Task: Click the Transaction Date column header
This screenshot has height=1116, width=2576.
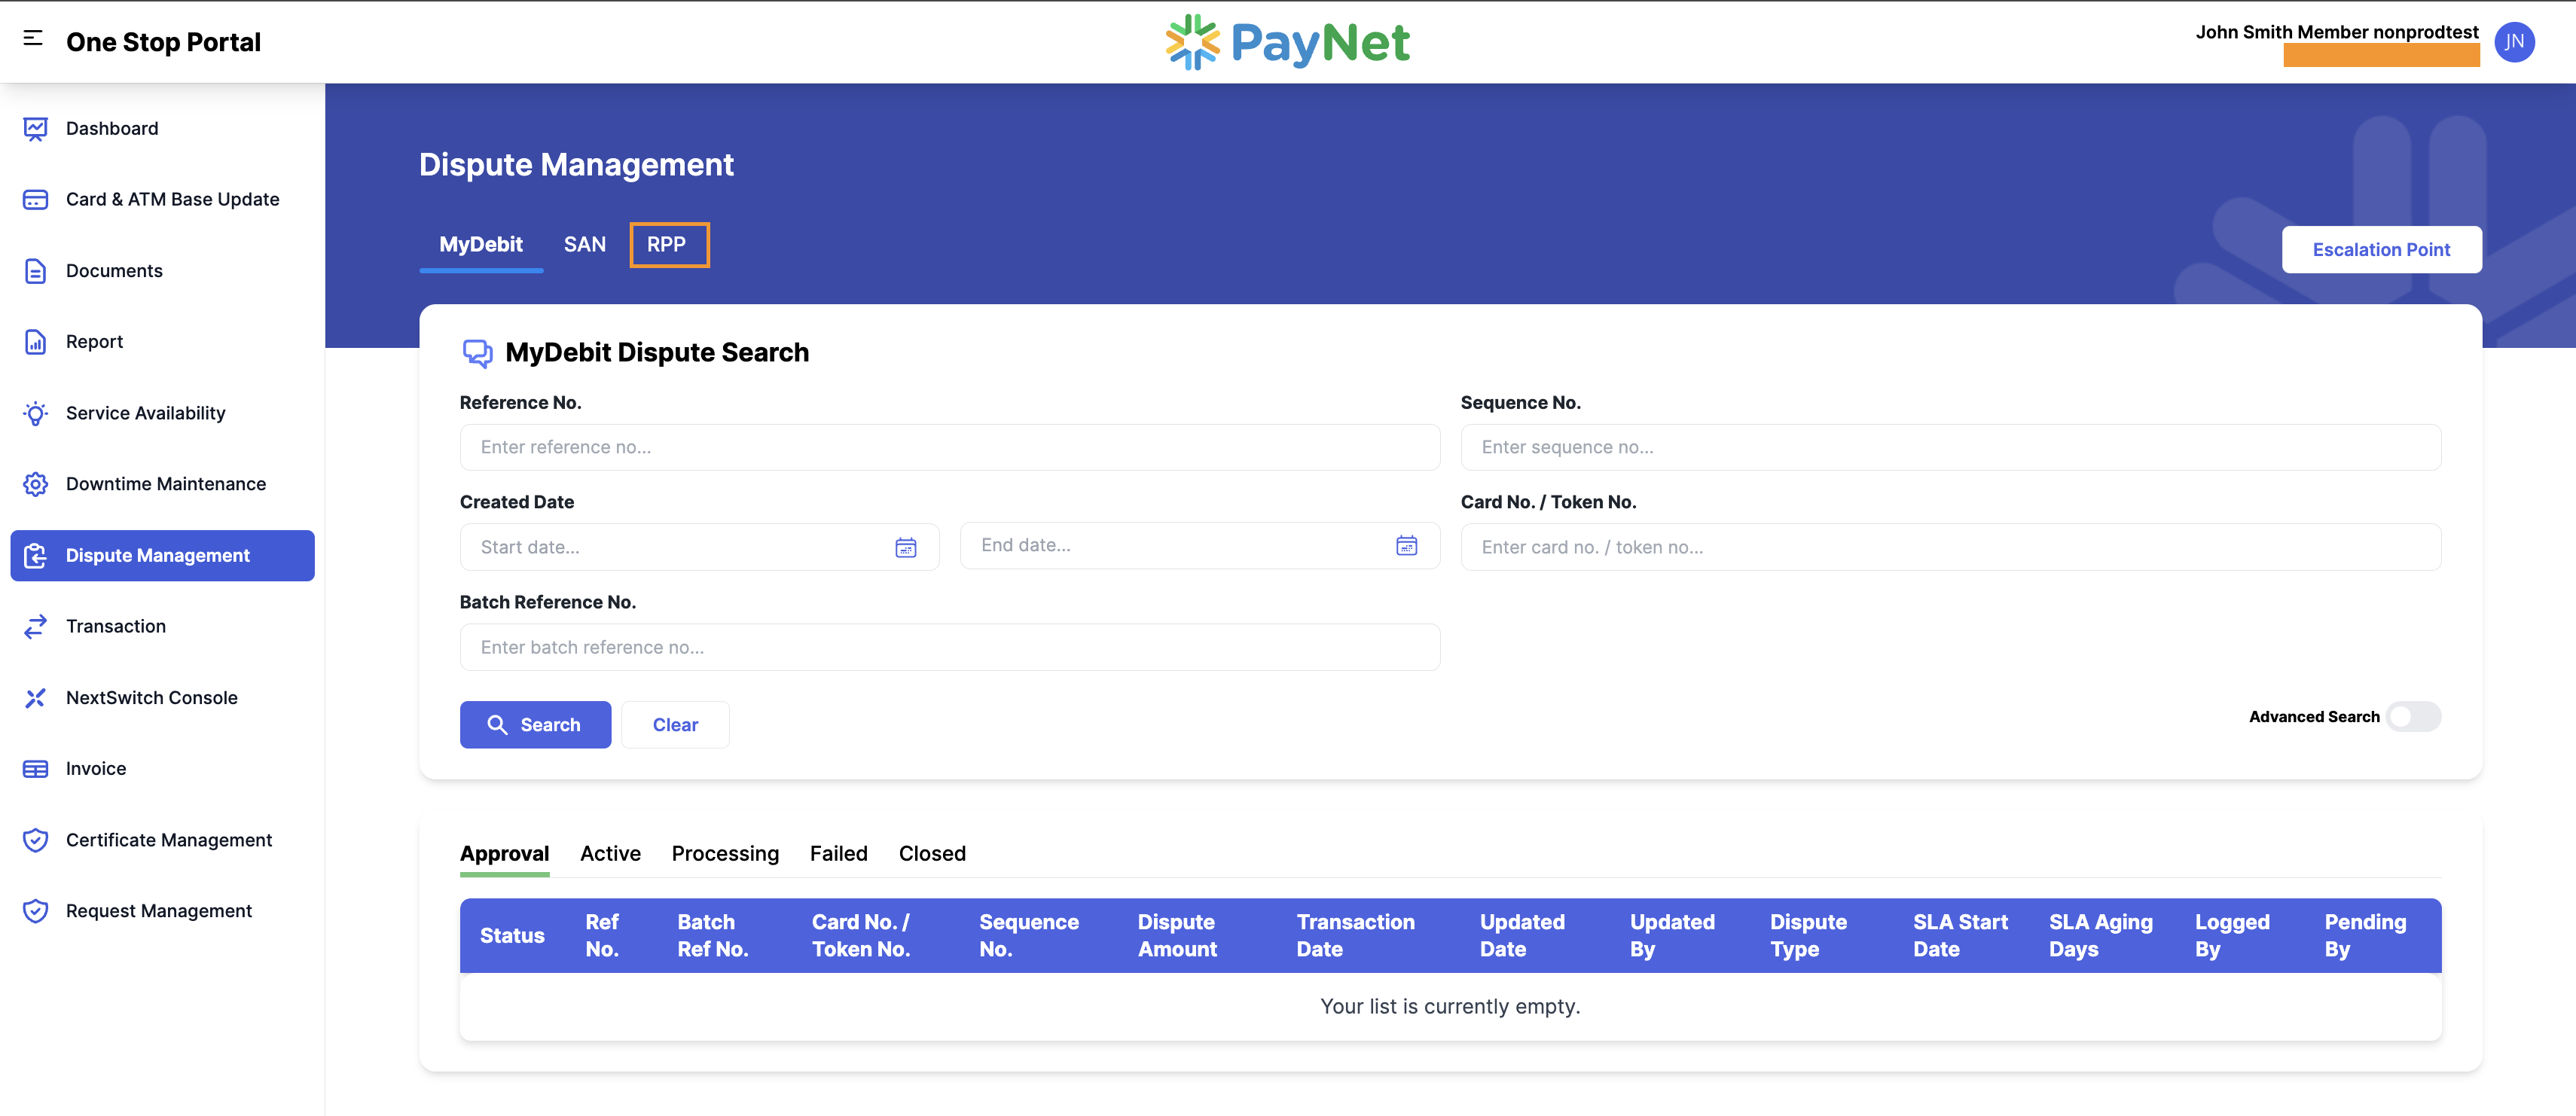Action: coord(1355,936)
